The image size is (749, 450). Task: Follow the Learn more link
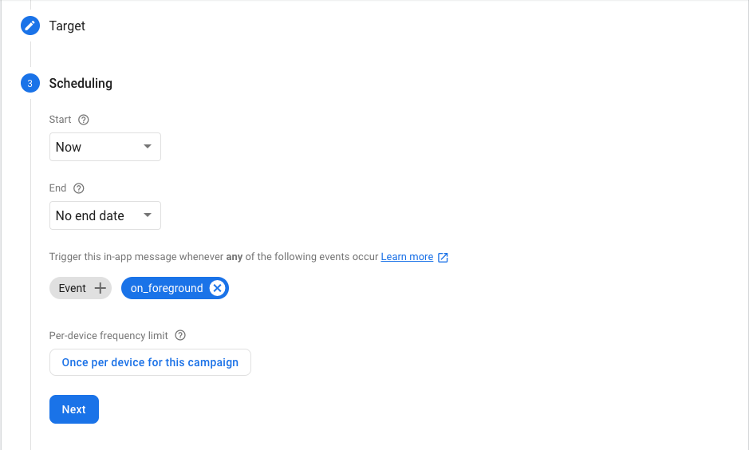(x=407, y=257)
